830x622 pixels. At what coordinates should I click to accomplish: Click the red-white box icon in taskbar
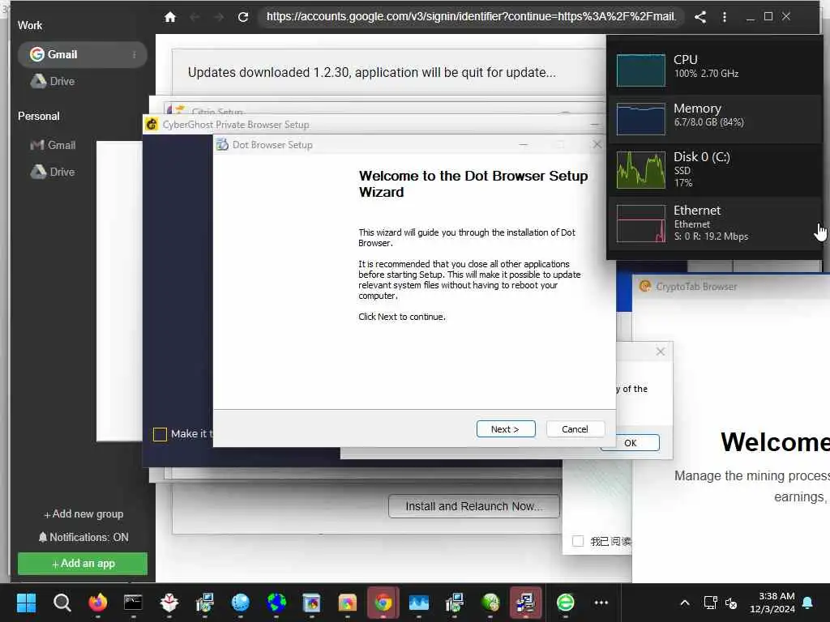click(169, 603)
